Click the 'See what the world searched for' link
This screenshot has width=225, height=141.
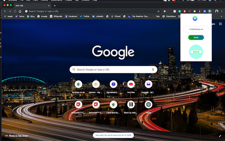[x=113, y=135]
